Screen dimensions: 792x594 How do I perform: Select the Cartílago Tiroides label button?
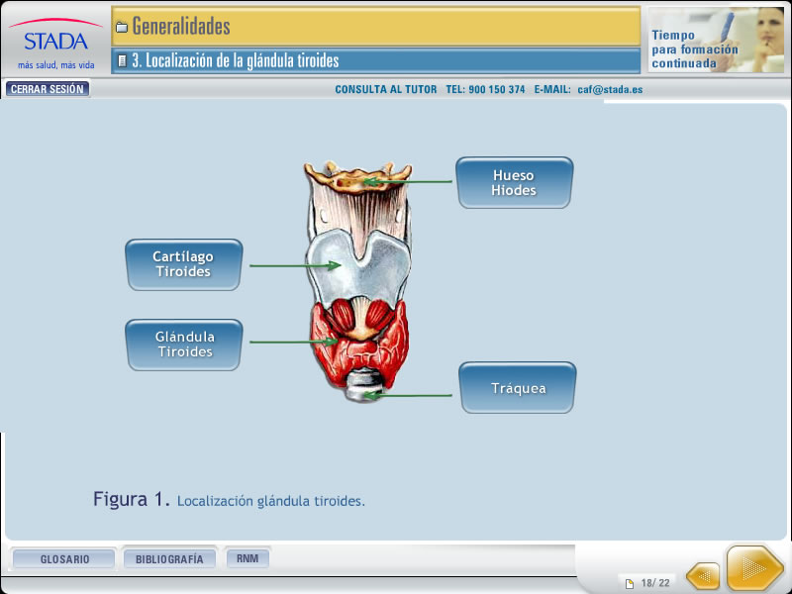pyautogui.click(x=184, y=264)
